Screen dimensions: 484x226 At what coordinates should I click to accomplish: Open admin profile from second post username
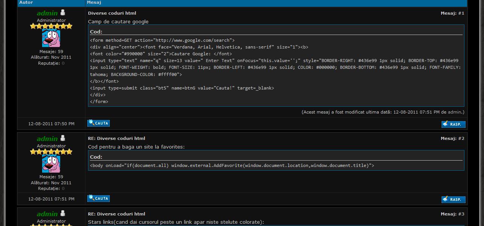(47, 139)
